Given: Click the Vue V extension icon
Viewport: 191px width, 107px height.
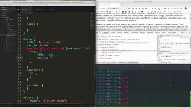Looking at the screenshot, I should (x=139, y=9).
